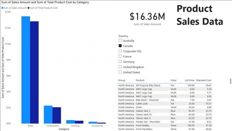
Task: Click the Classic Vest, S product cell
Action: click(x=143, y=118)
